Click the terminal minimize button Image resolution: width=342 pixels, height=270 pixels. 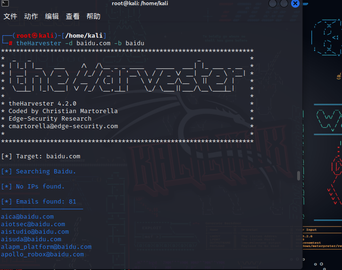273,3
